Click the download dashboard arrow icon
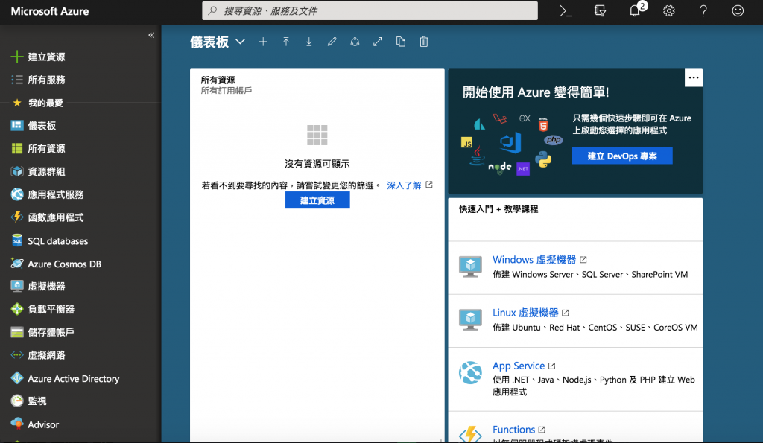This screenshot has height=443, width=763. point(309,42)
